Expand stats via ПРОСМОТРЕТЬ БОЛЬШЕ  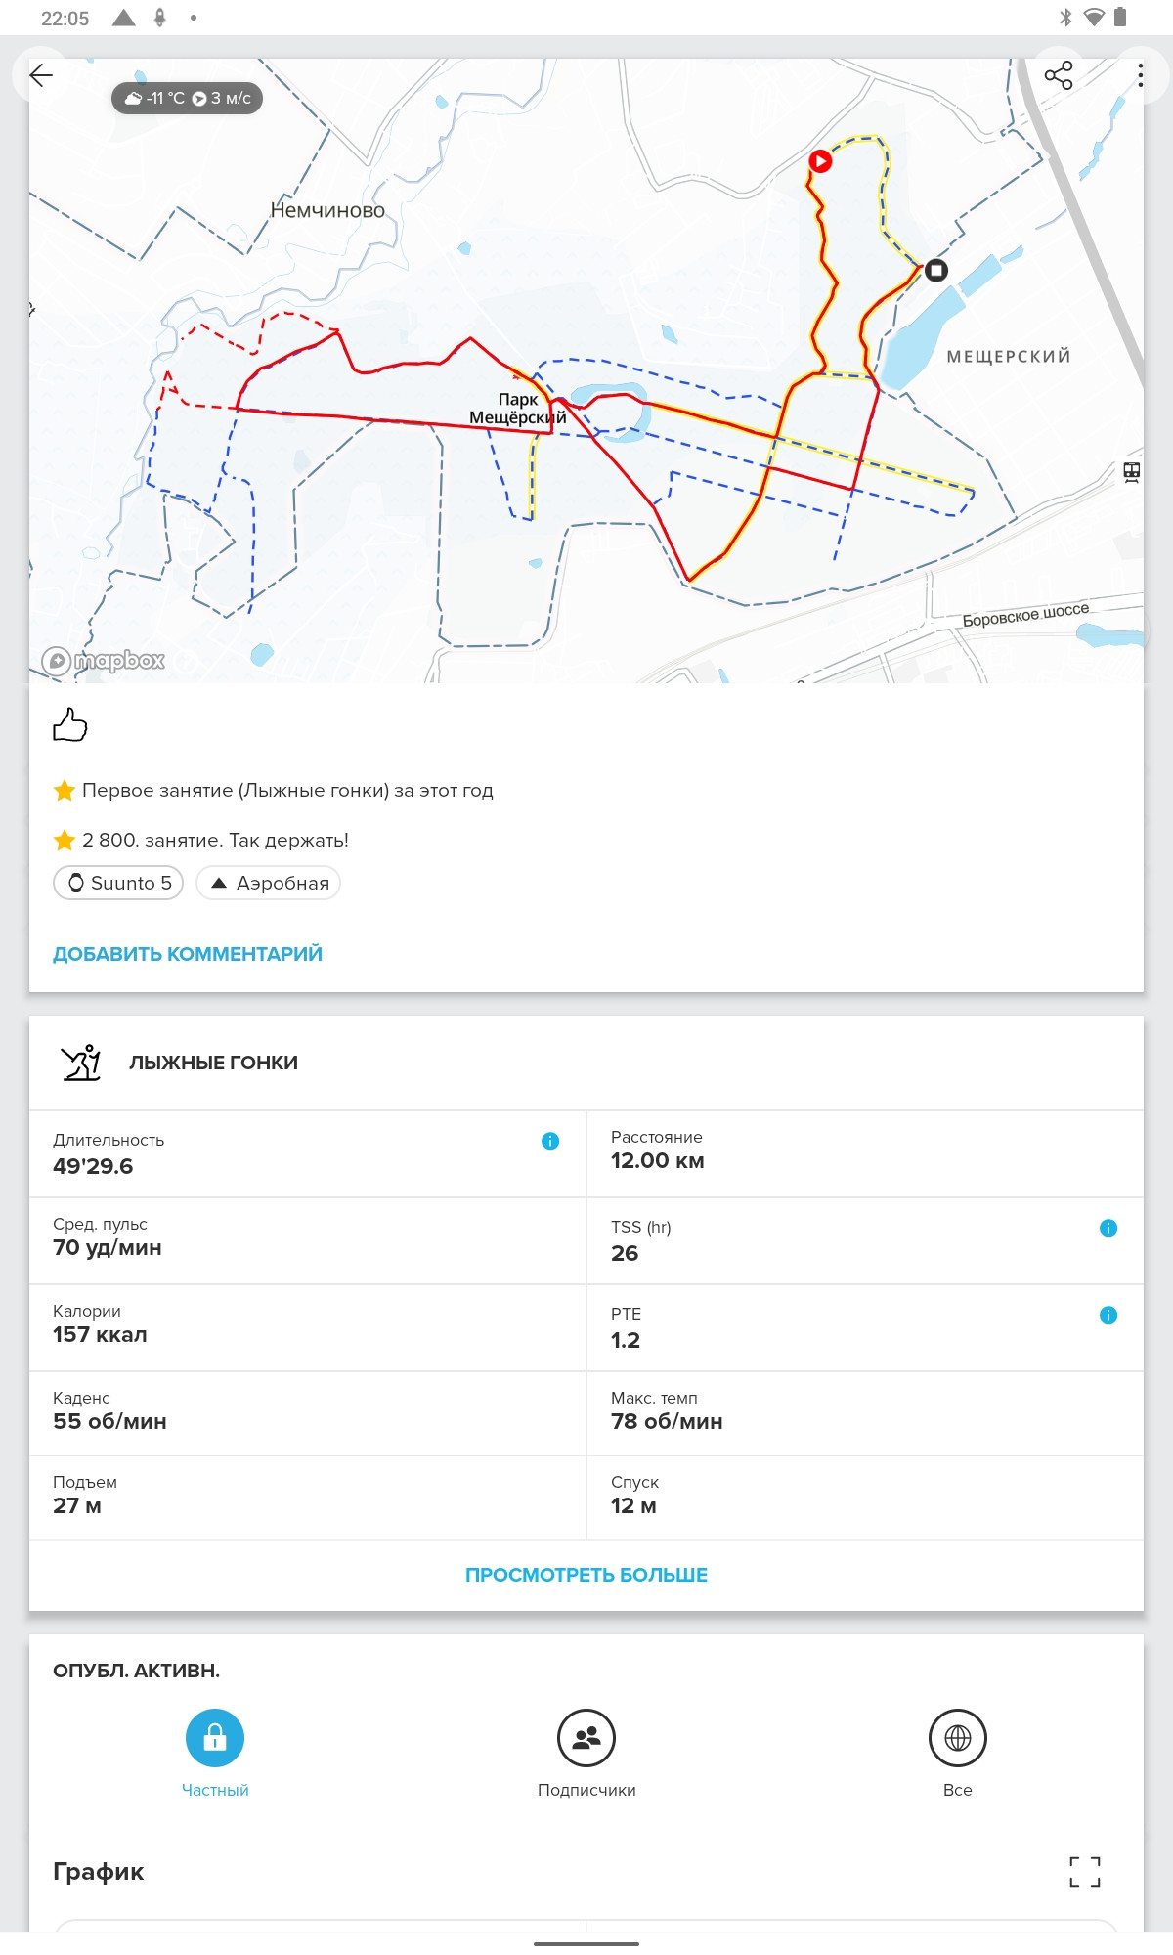586,1575
